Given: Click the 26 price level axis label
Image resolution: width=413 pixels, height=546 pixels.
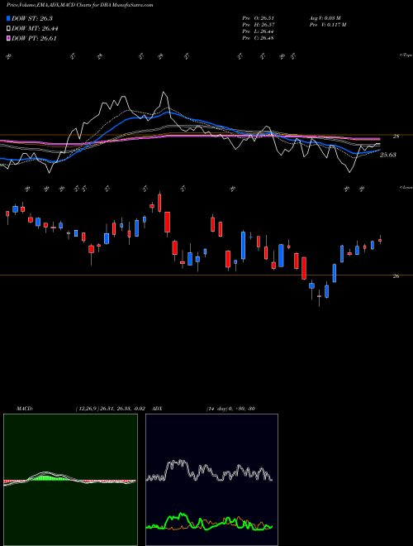Looking at the screenshot, I should (x=396, y=276).
